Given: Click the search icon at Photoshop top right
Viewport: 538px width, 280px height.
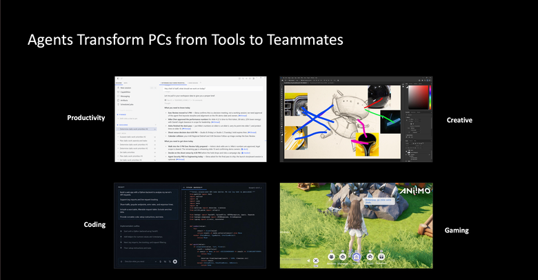Looking at the screenshot, I should coord(424,80).
